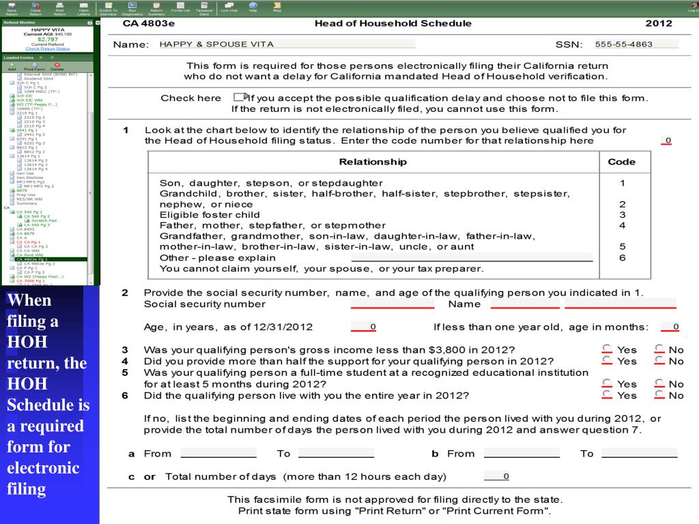
Task: Click the relationship code entry field
Action: (666, 141)
